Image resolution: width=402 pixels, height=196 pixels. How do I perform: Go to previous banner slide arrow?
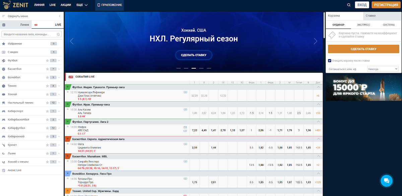point(72,41)
